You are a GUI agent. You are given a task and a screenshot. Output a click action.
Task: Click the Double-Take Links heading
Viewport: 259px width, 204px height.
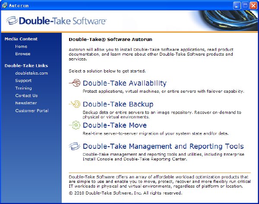[x=26, y=66]
